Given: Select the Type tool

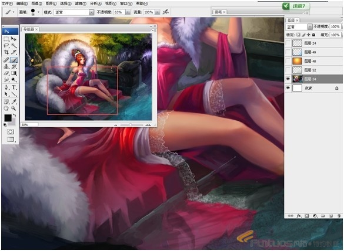Looking at the screenshot, I should tap(14, 87).
